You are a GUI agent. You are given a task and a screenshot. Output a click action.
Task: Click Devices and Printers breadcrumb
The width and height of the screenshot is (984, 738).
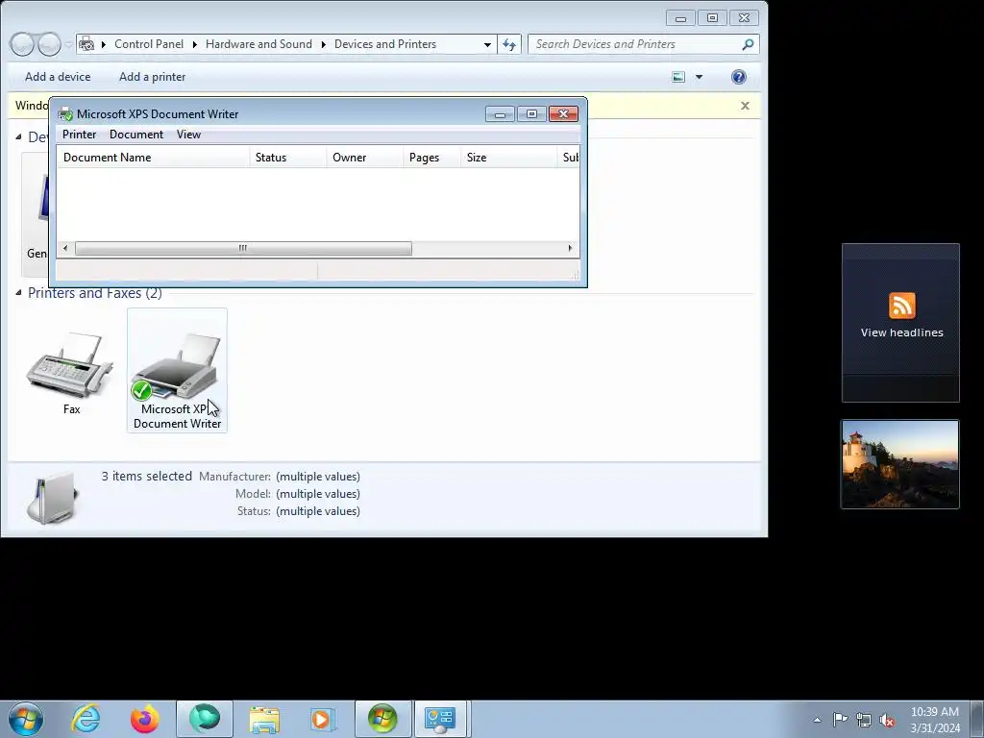(384, 44)
